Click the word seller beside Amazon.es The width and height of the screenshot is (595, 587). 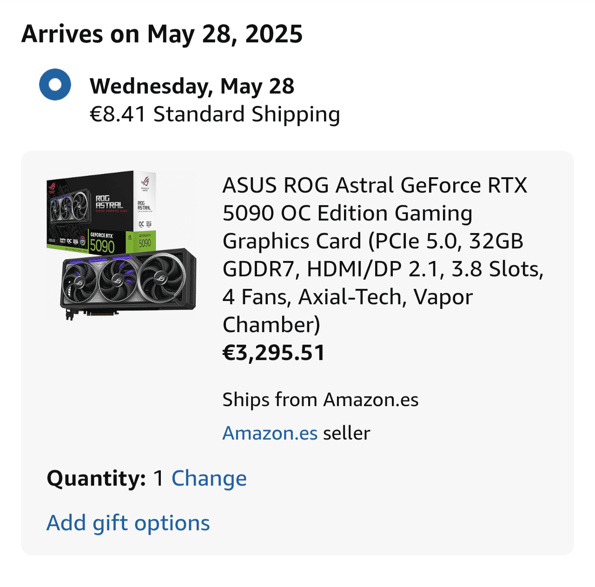[347, 434]
